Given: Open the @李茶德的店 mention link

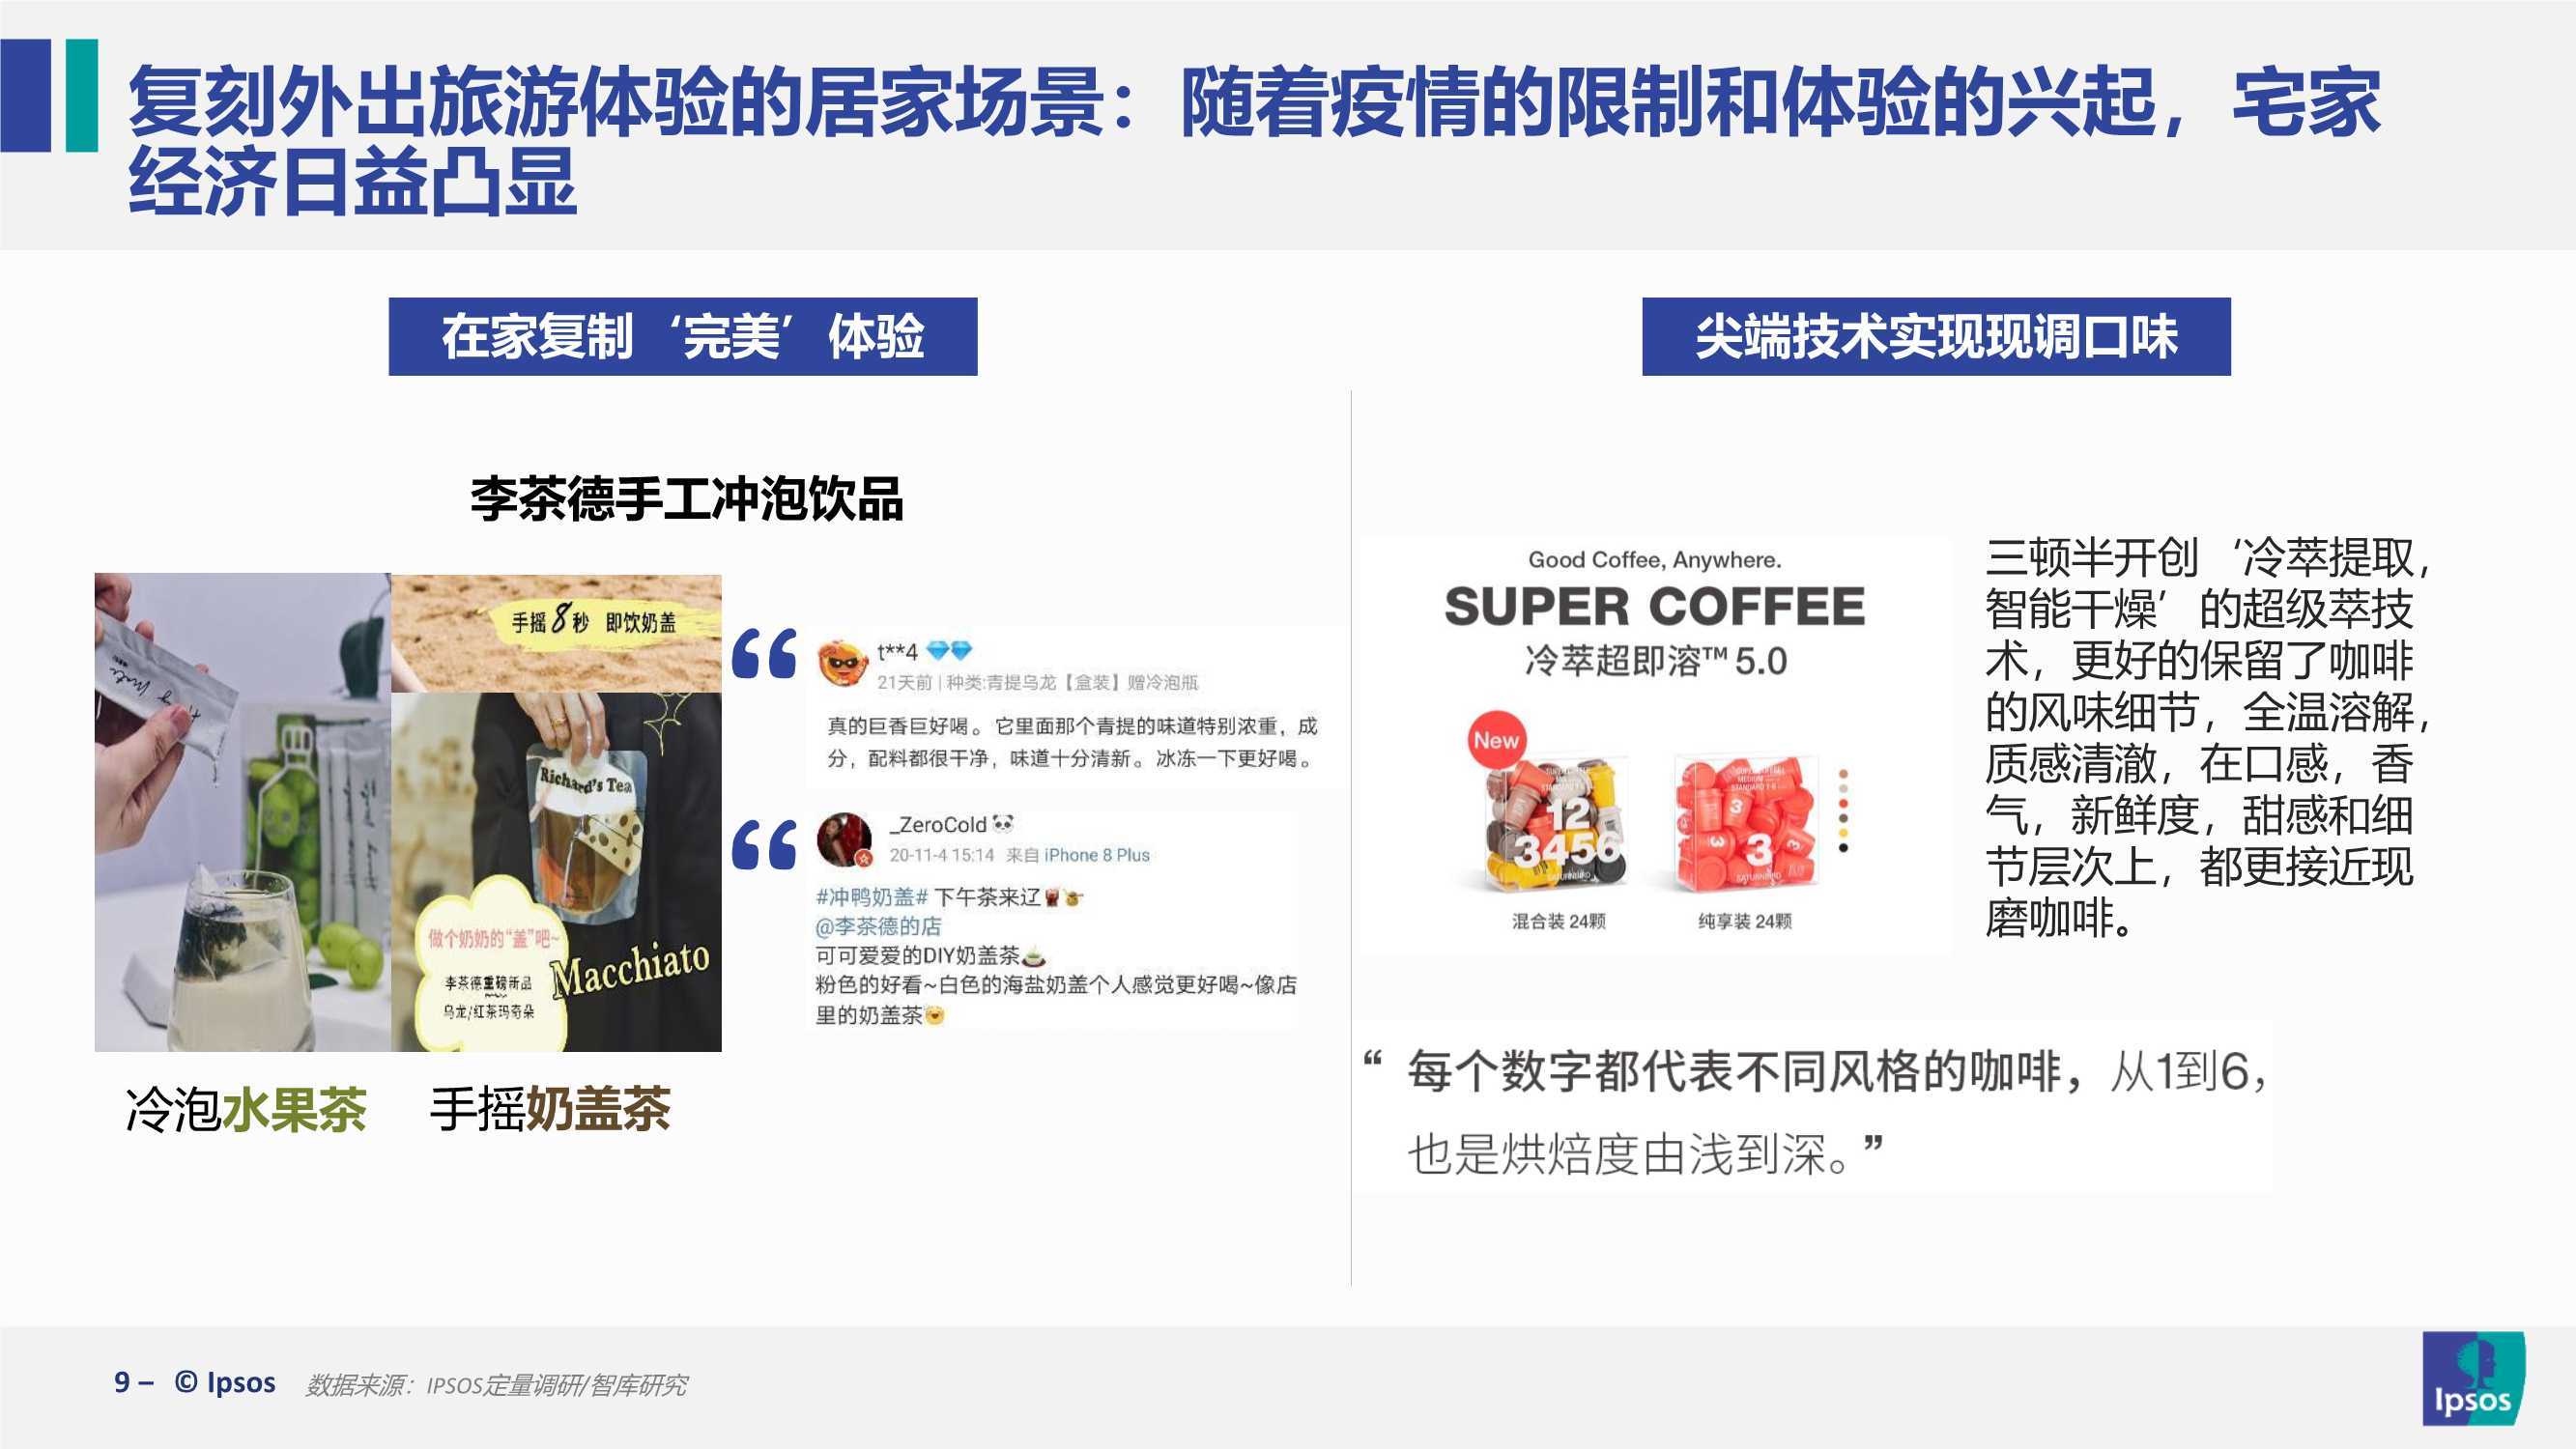Looking at the screenshot, I should coord(878,926).
